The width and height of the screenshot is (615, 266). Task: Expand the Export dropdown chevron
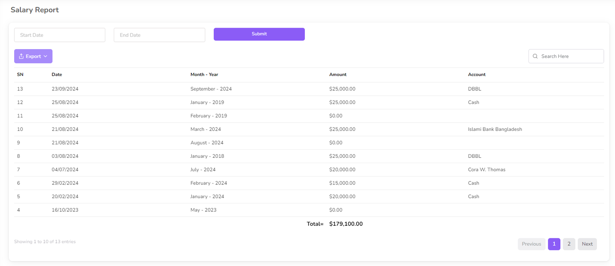(45, 56)
